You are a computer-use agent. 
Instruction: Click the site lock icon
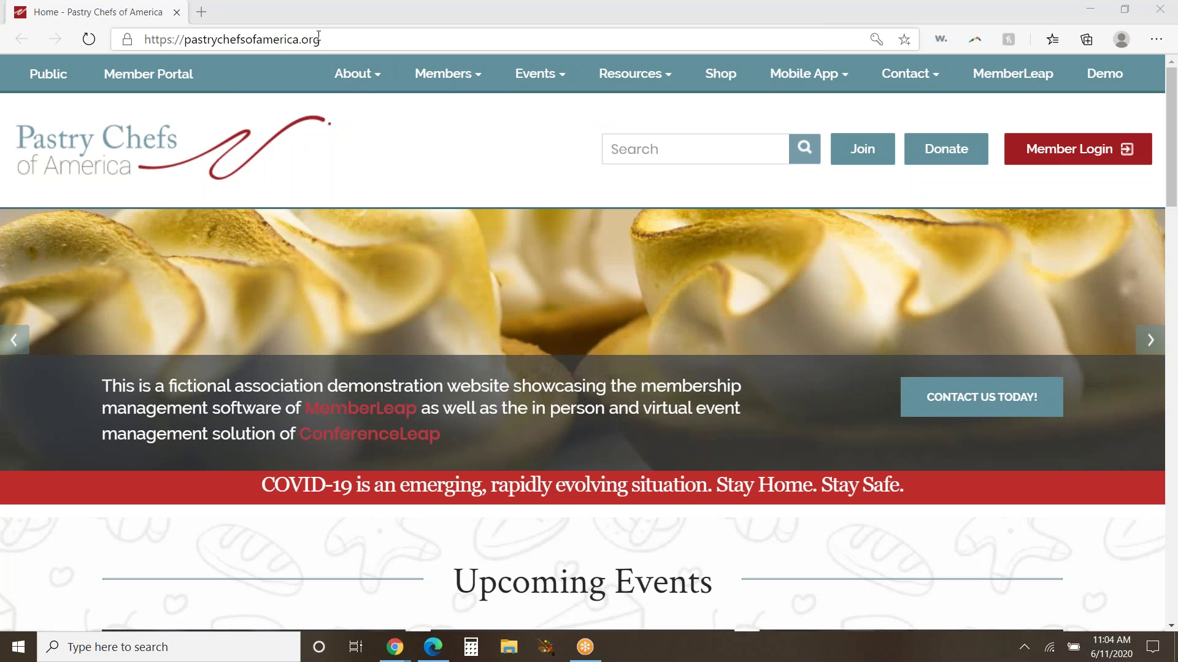pyautogui.click(x=127, y=39)
